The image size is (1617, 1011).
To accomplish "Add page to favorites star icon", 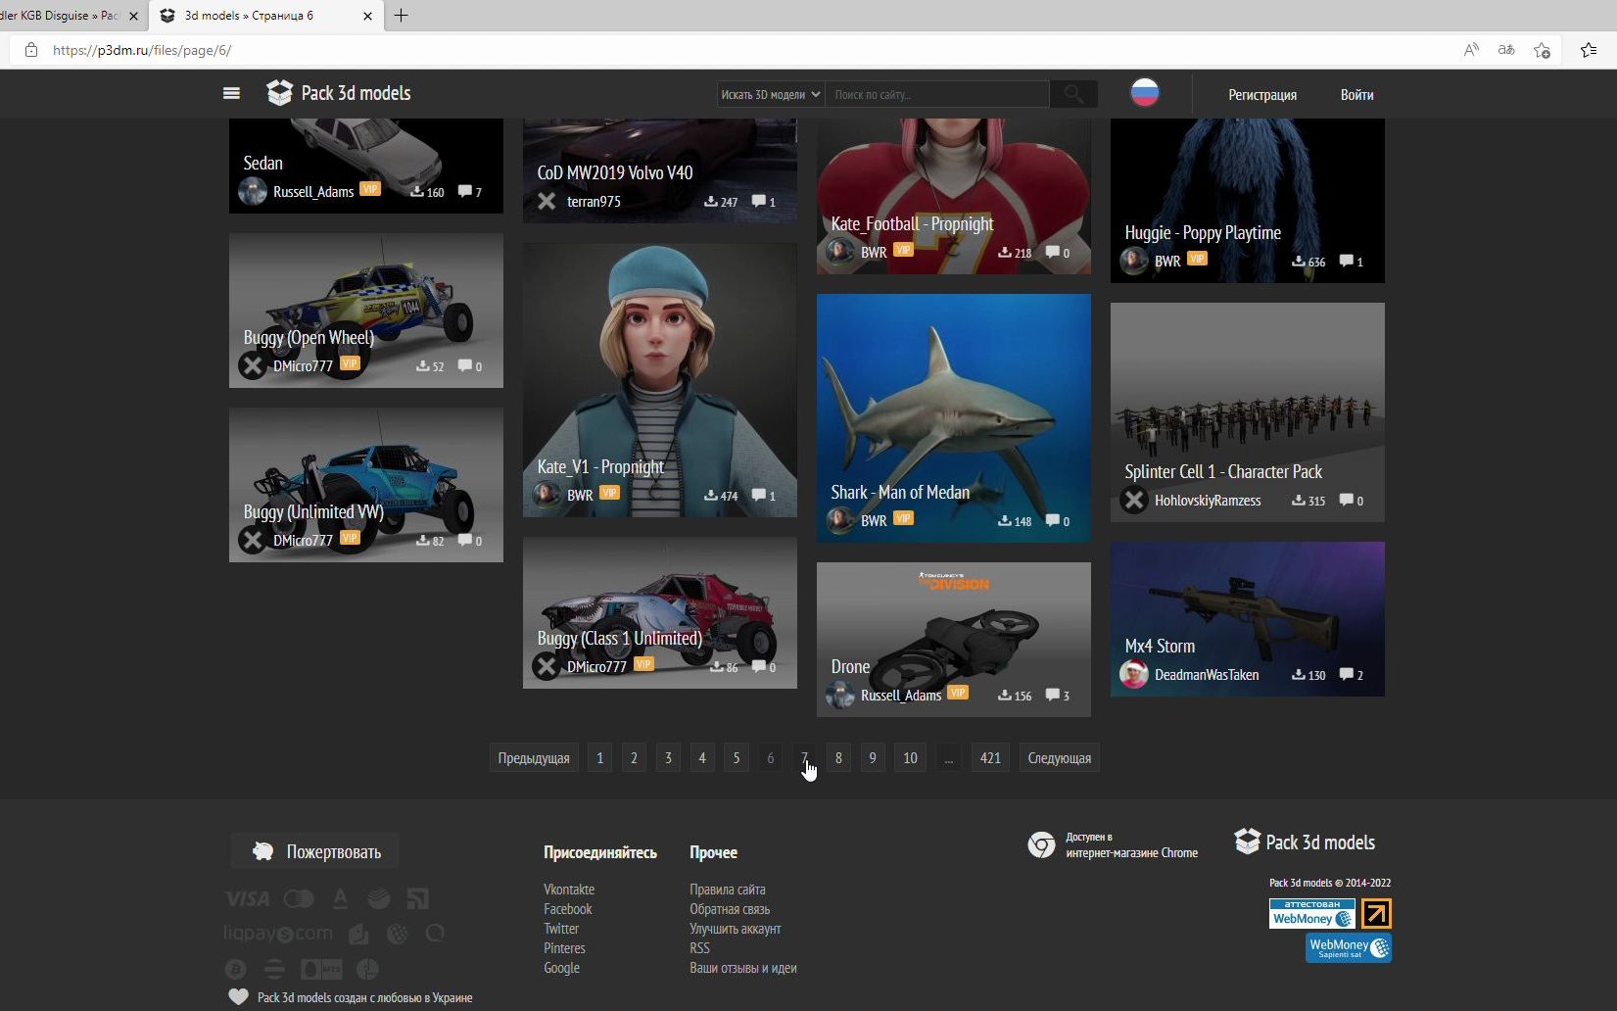I will (x=1543, y=50).
